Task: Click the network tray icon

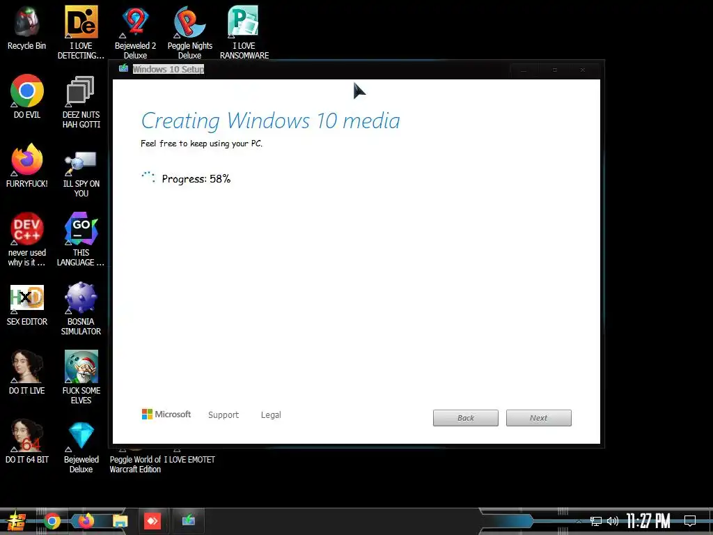Action: point(596,521)
